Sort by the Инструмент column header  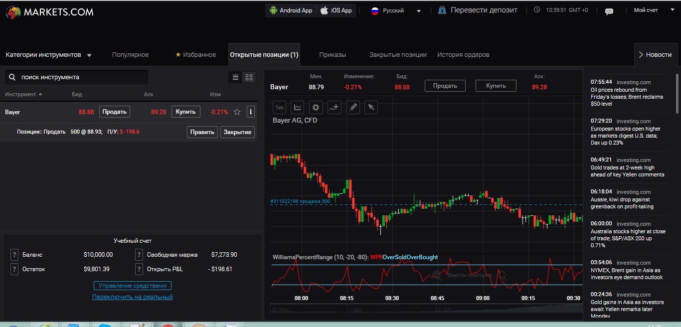(x=23, y=94)
